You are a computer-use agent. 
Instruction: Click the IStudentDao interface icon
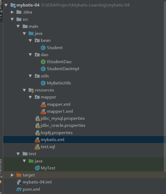point(43,62)
